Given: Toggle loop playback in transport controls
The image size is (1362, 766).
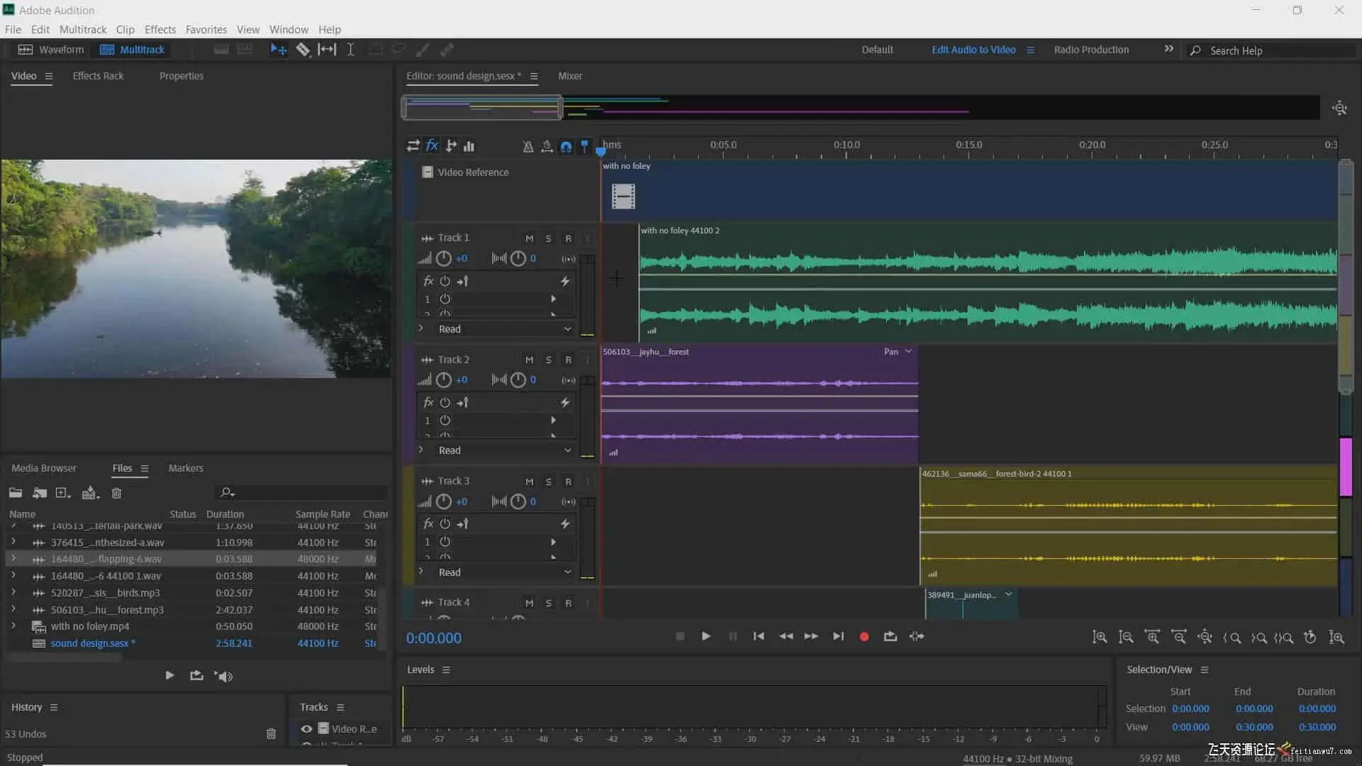Looking at the screenshot, I should [x=890, y=637].
